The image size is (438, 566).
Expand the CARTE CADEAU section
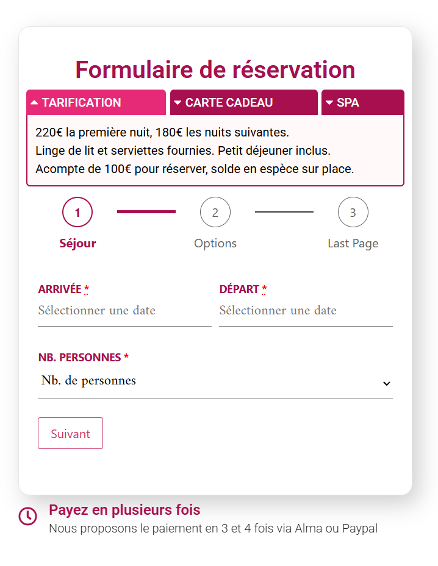coord(243,102)
